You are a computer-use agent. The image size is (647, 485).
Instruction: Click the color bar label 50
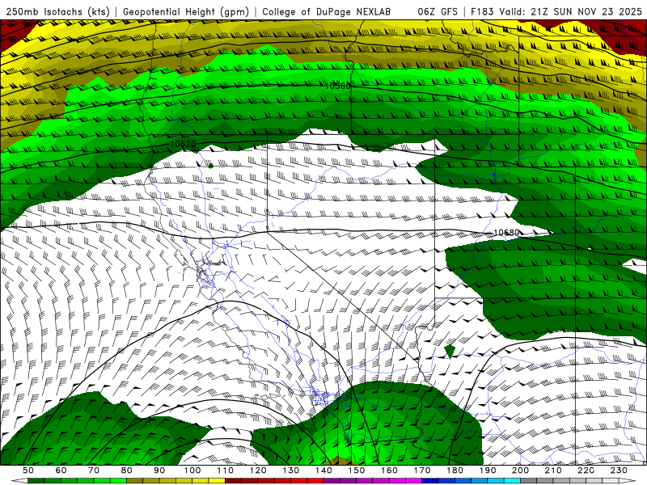(28, 470)
